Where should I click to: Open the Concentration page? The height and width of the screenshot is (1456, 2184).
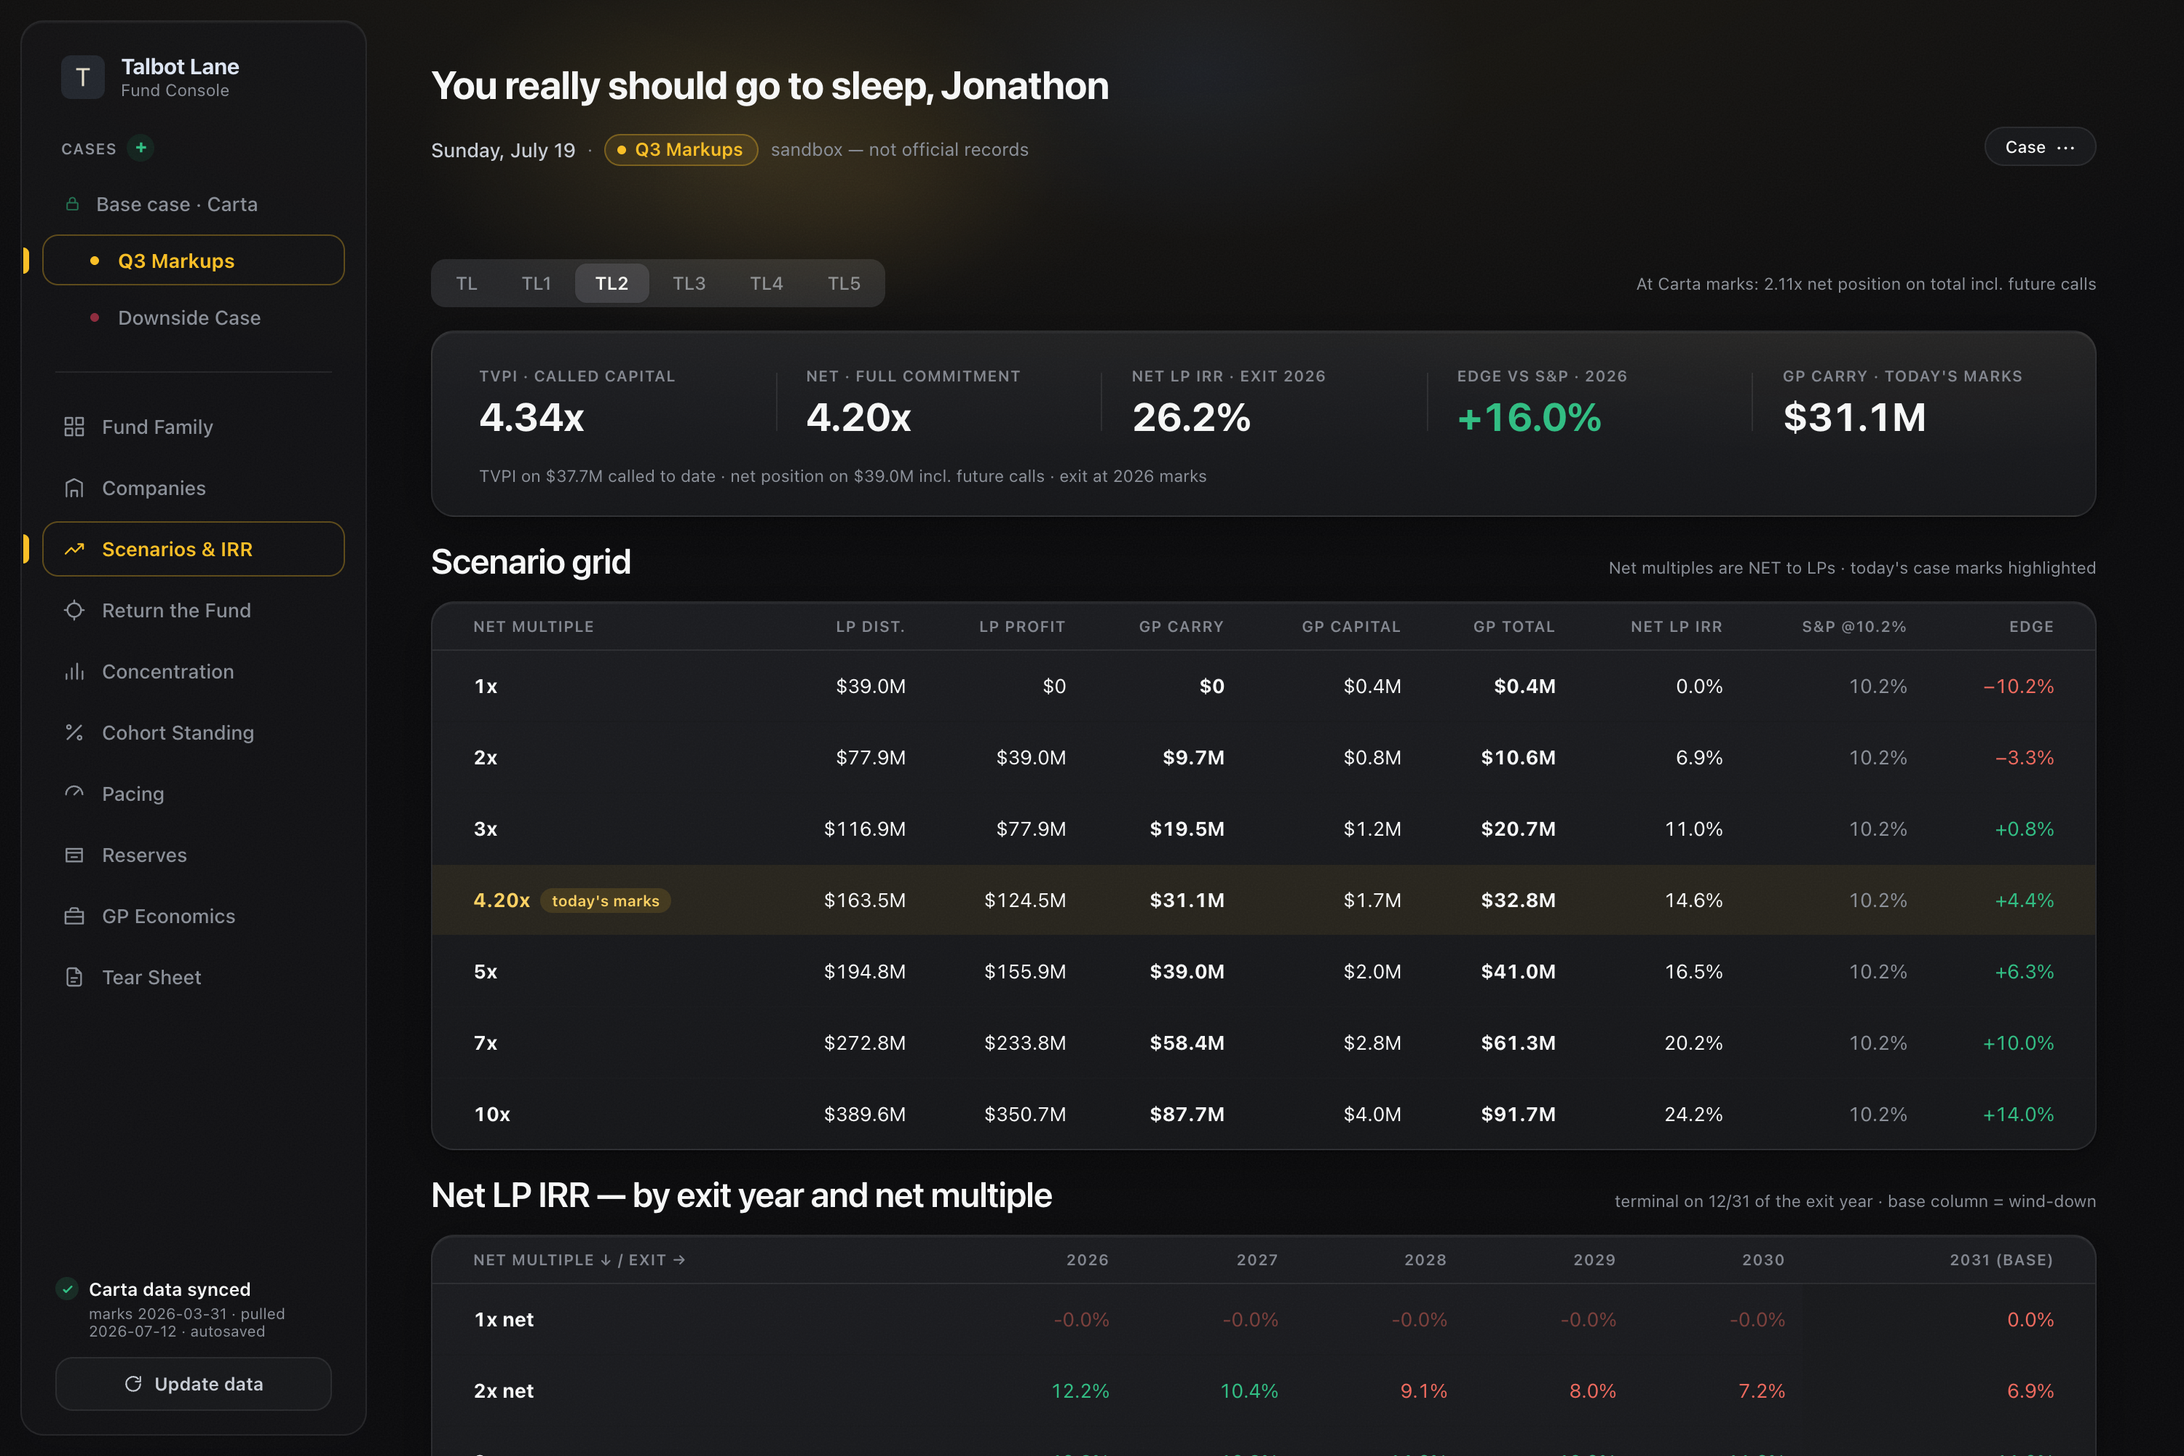[193, 671]
